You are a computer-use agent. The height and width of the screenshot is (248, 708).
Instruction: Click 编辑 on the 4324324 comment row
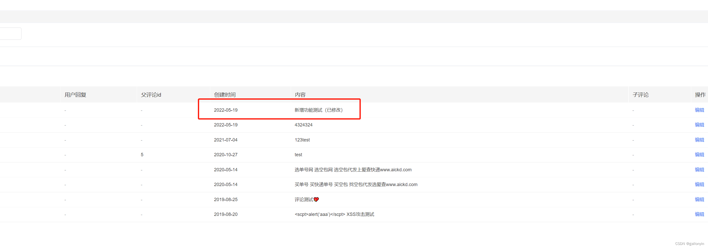tap(700, 125)
